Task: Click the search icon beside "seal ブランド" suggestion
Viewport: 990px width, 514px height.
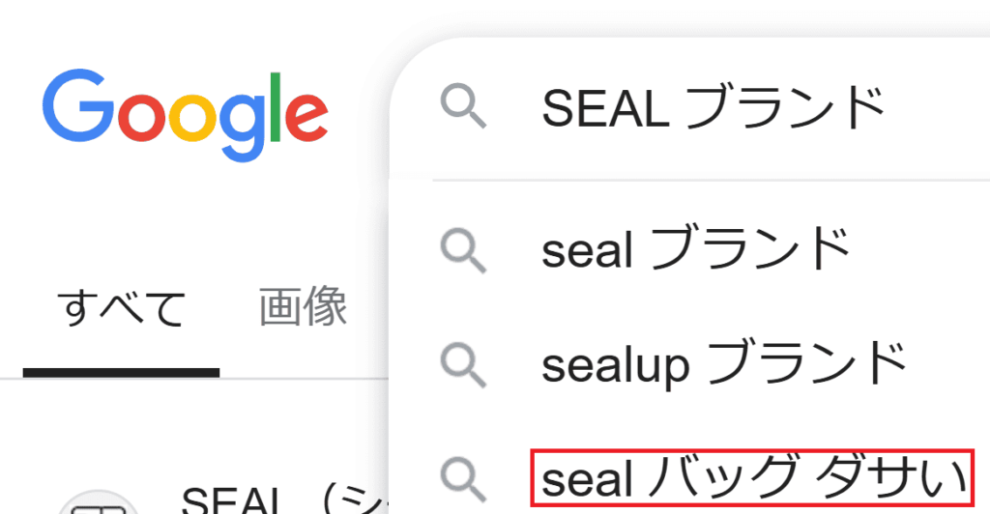Action: pos(463,251)
